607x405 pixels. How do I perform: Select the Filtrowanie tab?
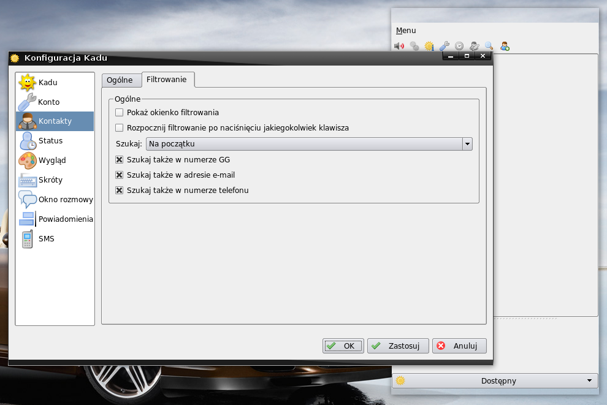(x=168, y=79)
